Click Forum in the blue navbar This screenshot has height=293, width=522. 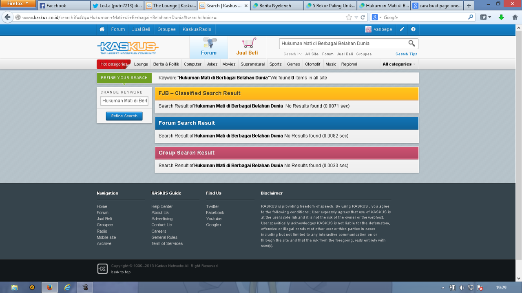[118, 29]
